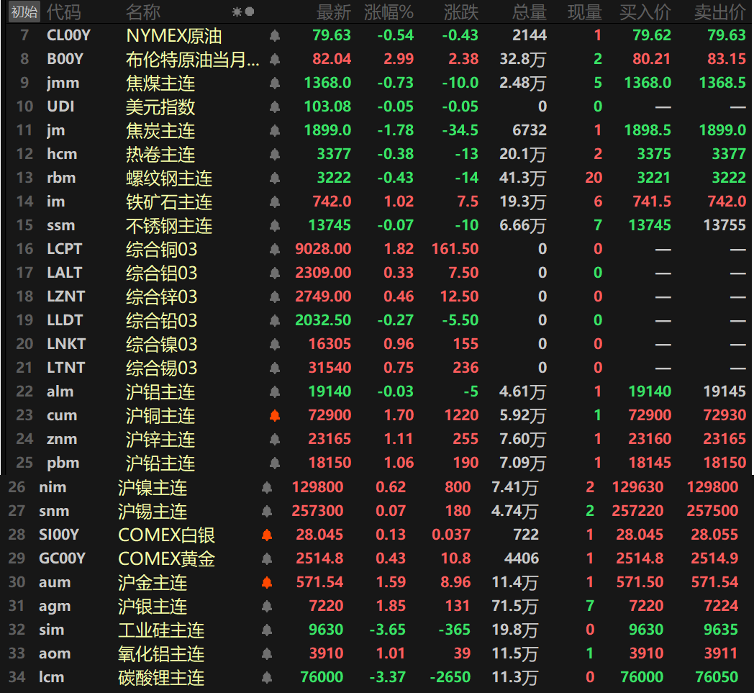Click the 沪铜主连 name
The height and width of the screenshot is (693, 754).
coord(160,415)
